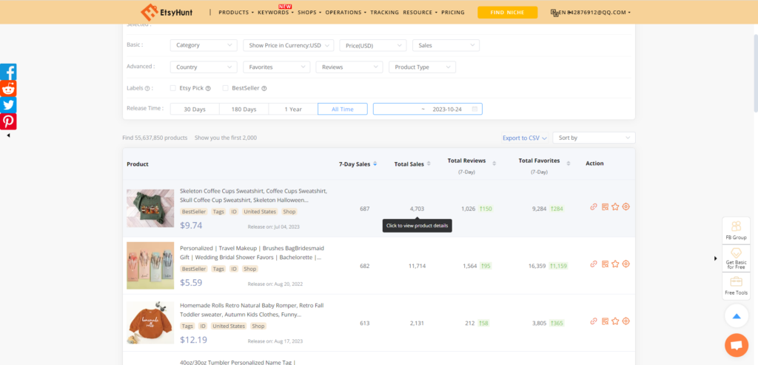This screenshot has width=758, height=365.
Task: Share the page on Facebook
Action: [x=8, y=73]
